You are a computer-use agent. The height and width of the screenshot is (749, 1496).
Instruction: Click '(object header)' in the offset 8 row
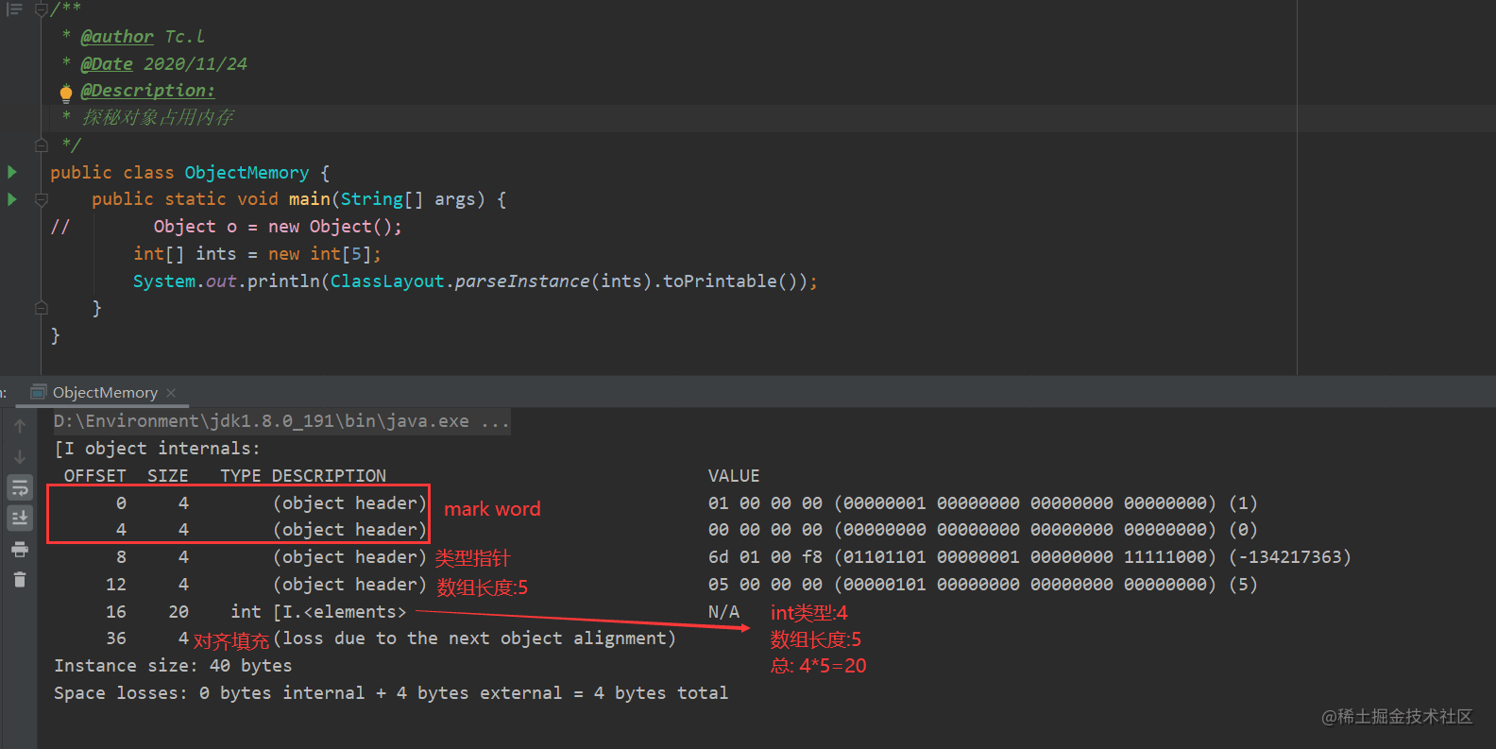pos(349,557)
